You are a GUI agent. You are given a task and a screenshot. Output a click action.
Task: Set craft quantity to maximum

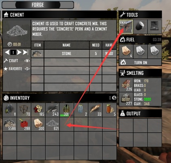[x=26, y=52]
